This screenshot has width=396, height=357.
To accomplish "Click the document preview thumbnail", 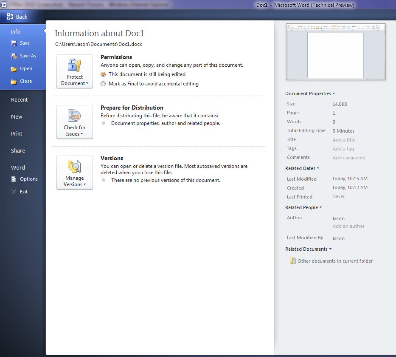I will pos(336,52).
